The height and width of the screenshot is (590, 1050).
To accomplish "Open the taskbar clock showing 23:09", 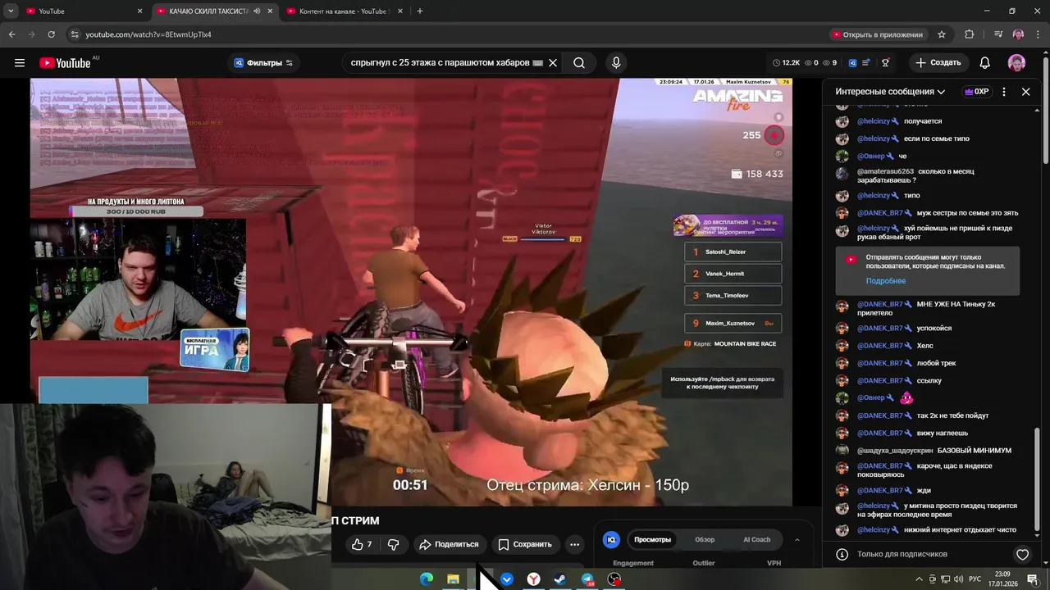I will point(1002,579).
